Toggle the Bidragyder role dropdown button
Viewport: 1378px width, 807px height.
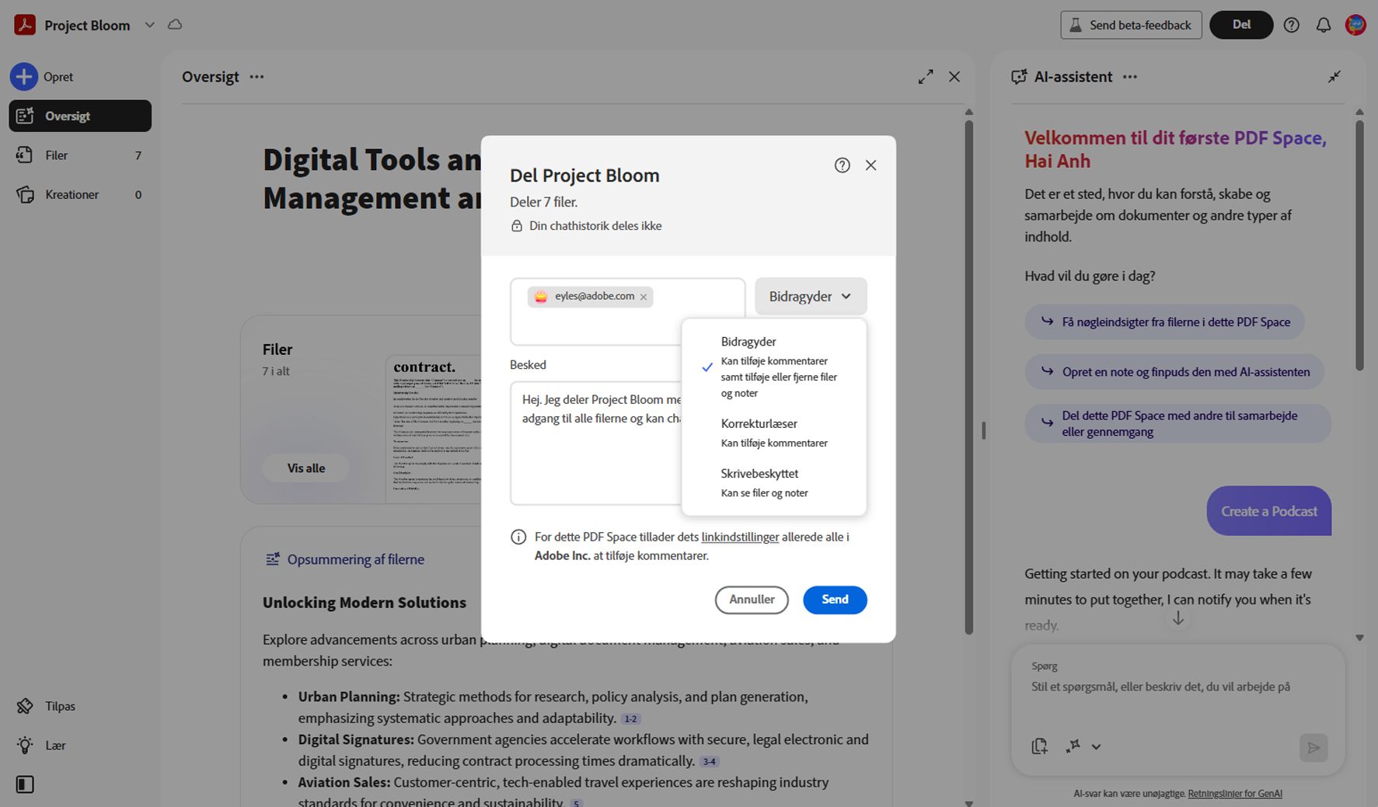click(811, 296)
